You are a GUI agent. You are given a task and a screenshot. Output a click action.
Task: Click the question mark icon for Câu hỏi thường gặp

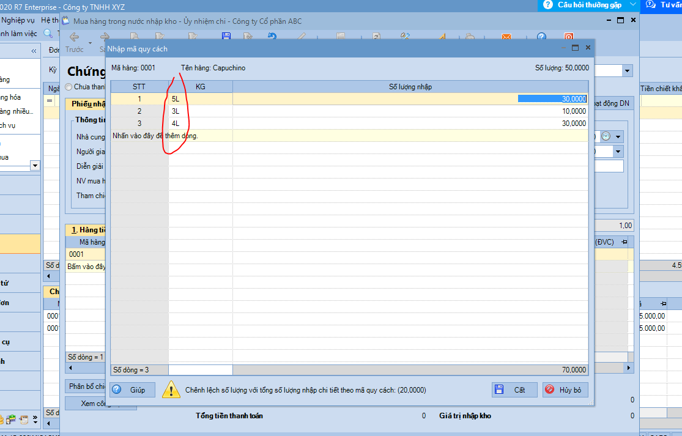click(x=548, y=5)
